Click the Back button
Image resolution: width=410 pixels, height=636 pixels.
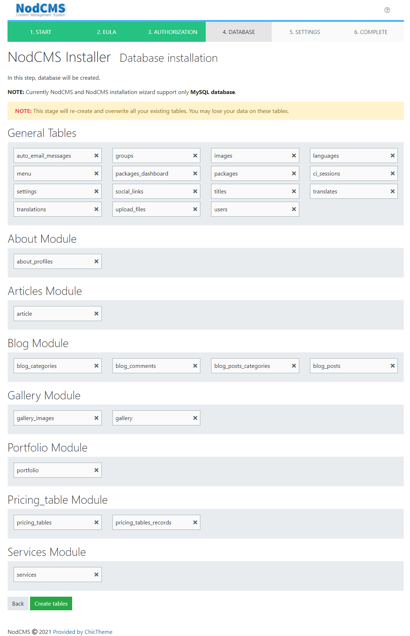[18, 603]
